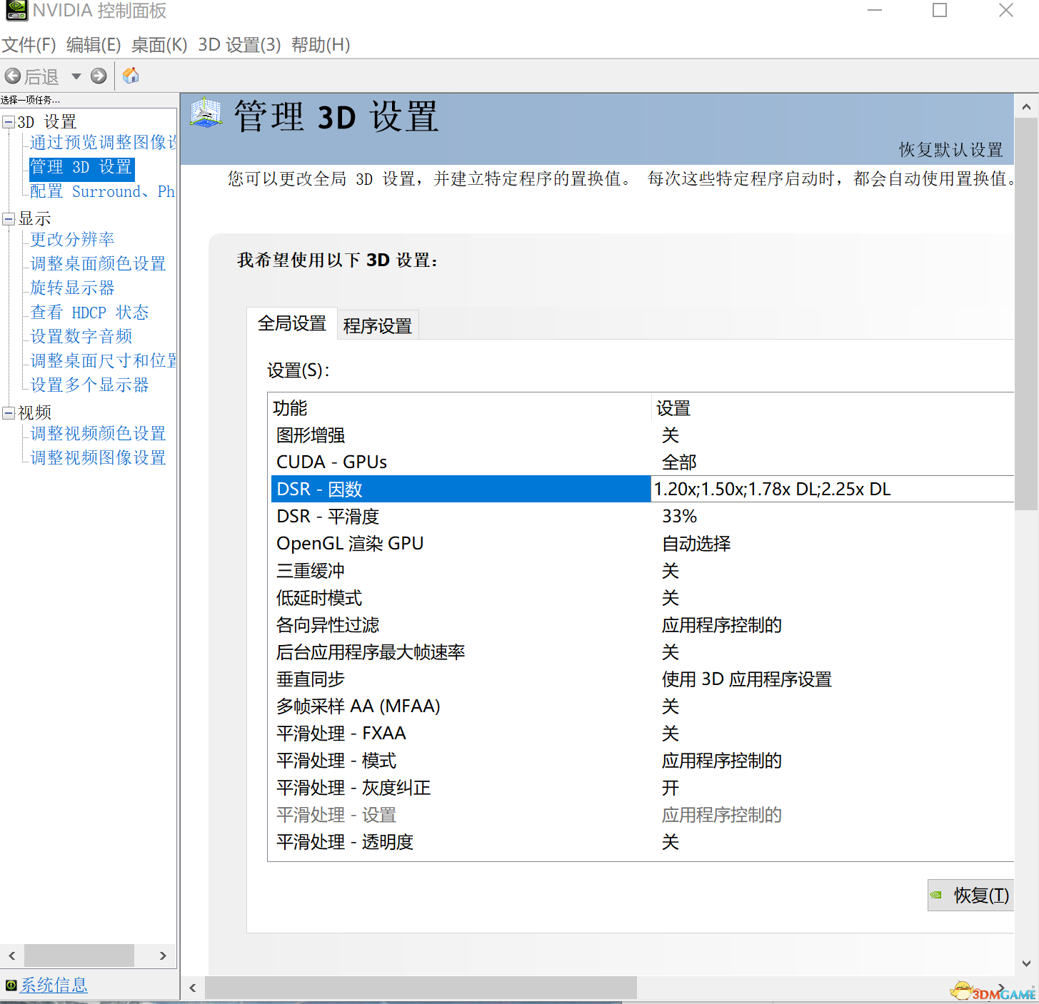Click the main panel horizontal scrollbar thumb
Screen dimensions: 1039x1004
pyautogui.click(x=421, y=988)
